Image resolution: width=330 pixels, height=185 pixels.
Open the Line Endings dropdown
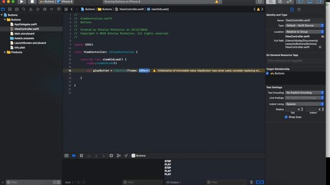pos(305,98)
